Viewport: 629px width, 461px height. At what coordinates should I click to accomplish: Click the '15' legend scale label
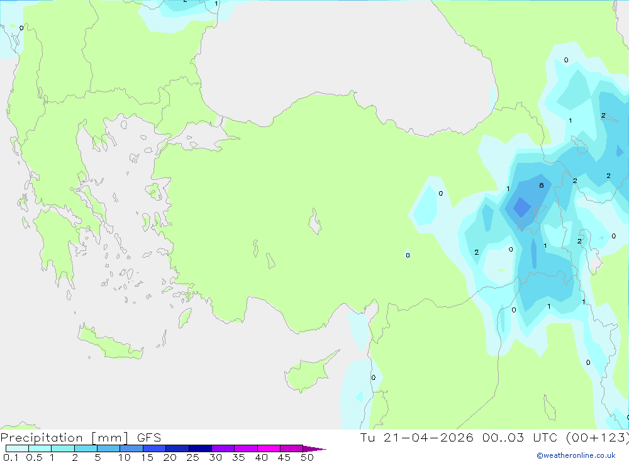tap(147, 457)
